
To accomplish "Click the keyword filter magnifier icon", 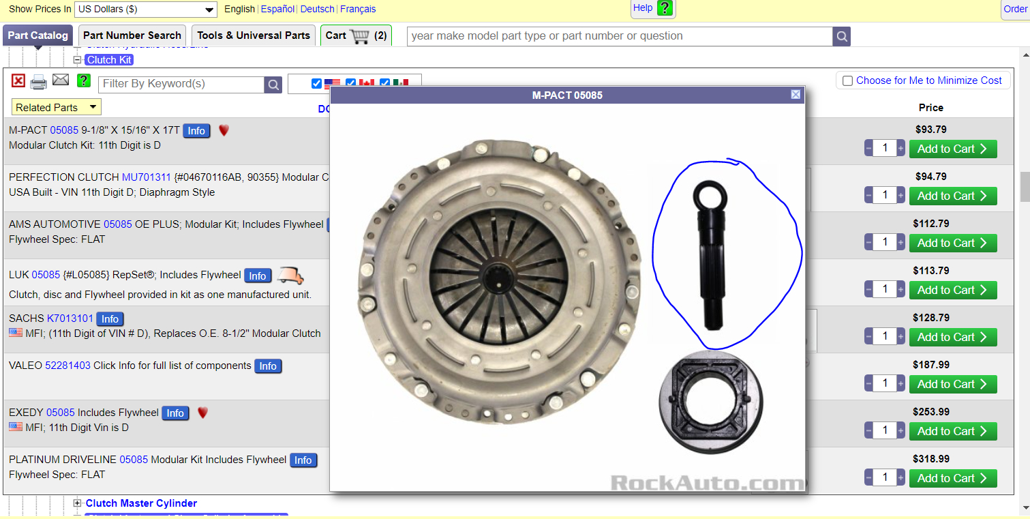I will 273,85.
